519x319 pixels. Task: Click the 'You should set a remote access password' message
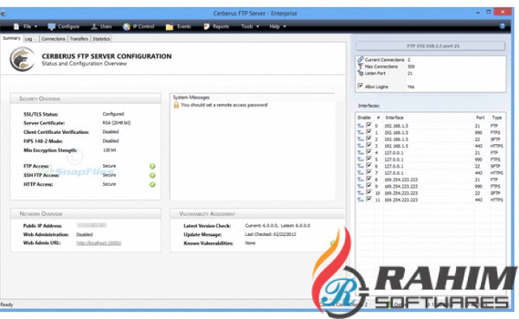coord(224,105)
